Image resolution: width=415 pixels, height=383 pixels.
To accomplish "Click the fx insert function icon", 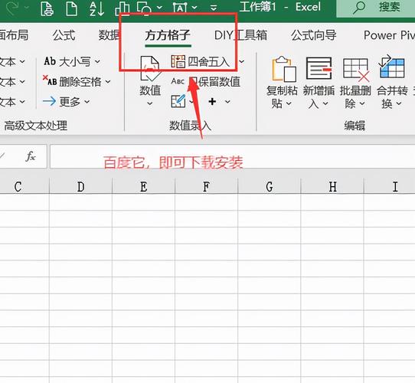I will (x=31, y=156).
